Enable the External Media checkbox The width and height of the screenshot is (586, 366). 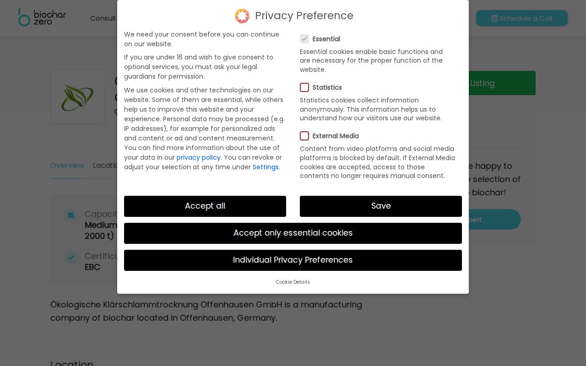(x=304, y=136)
